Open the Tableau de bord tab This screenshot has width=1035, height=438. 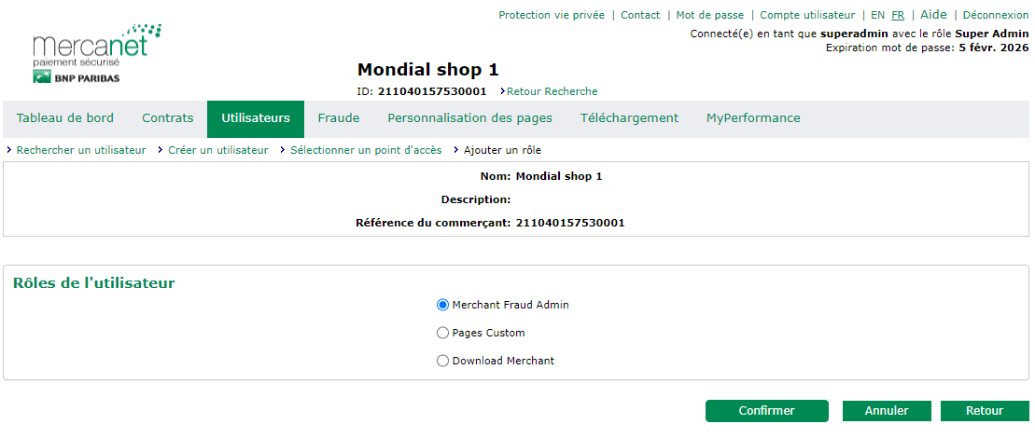pos(65,118)
